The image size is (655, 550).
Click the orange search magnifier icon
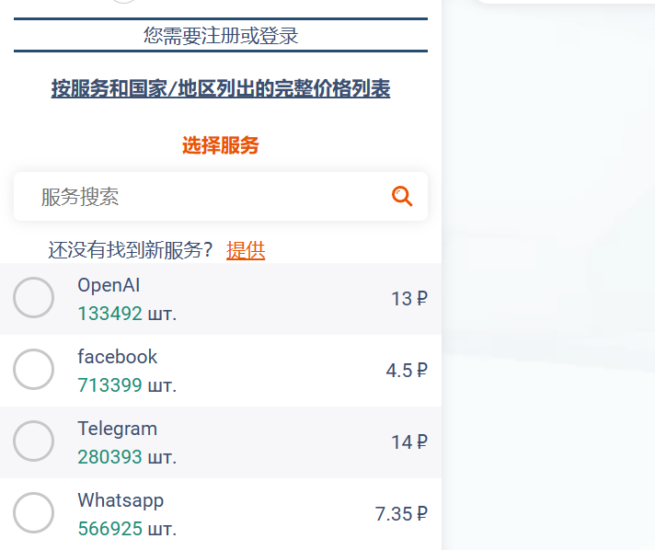click(402, 196)
